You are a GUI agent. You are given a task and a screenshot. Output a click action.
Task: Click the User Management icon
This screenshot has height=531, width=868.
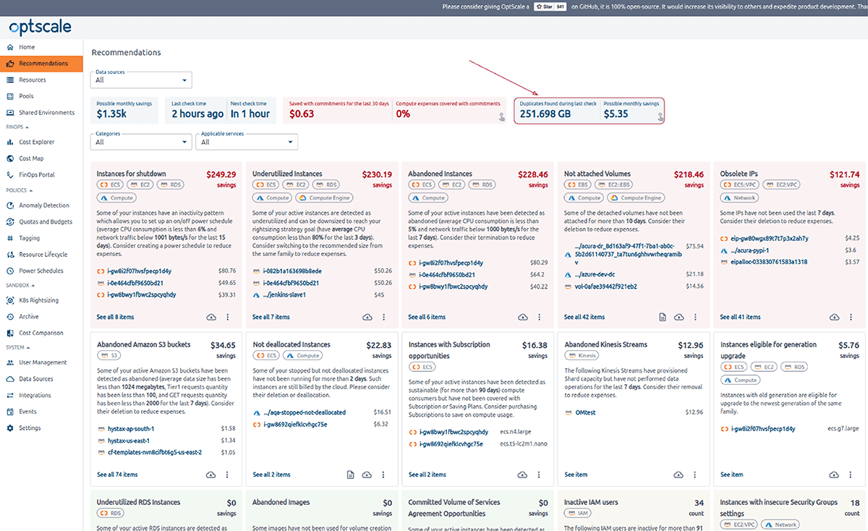click(10, 362)
